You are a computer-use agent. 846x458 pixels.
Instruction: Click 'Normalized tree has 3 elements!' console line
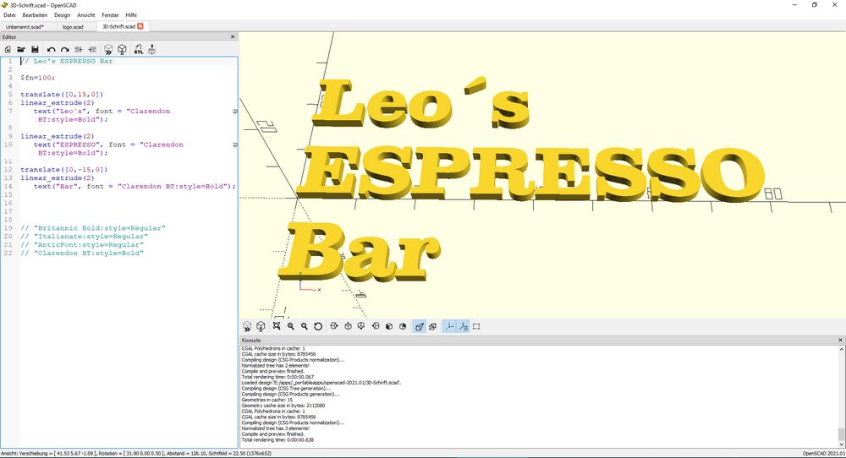[x=275, y=428]
